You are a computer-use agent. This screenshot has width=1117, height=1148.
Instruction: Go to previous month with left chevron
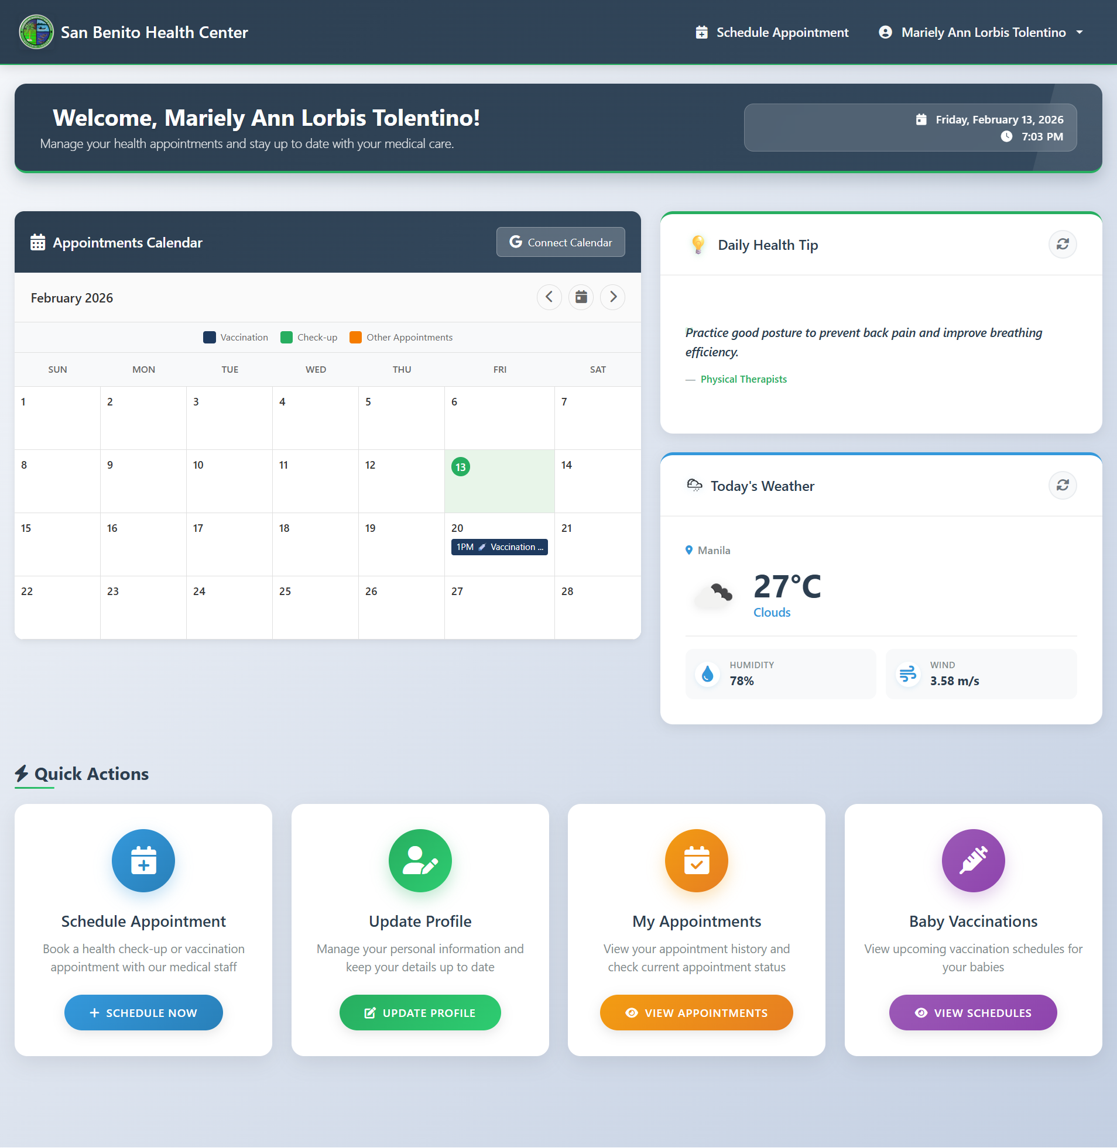[x=549, y=297]
